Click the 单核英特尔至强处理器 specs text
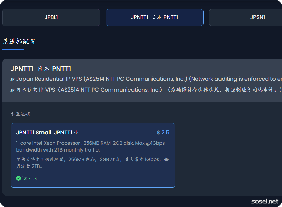 point(92,163)
